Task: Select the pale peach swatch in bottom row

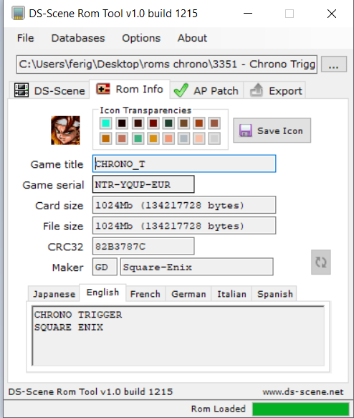Action: tap(199, 138)
